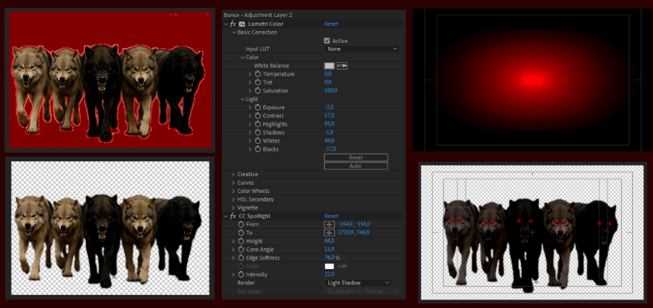Image resolution: width=653 pixels, height=308 pixels.
Task: Toggle the Intensity stopwatch icon
Action: (x=241, y=274)
